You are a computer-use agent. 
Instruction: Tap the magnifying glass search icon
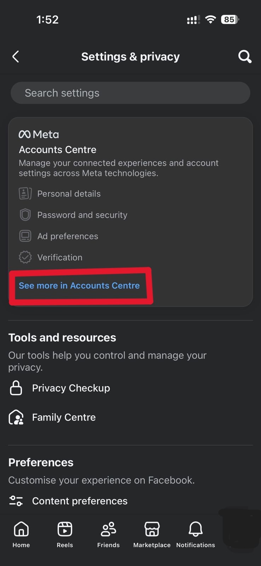245,57
